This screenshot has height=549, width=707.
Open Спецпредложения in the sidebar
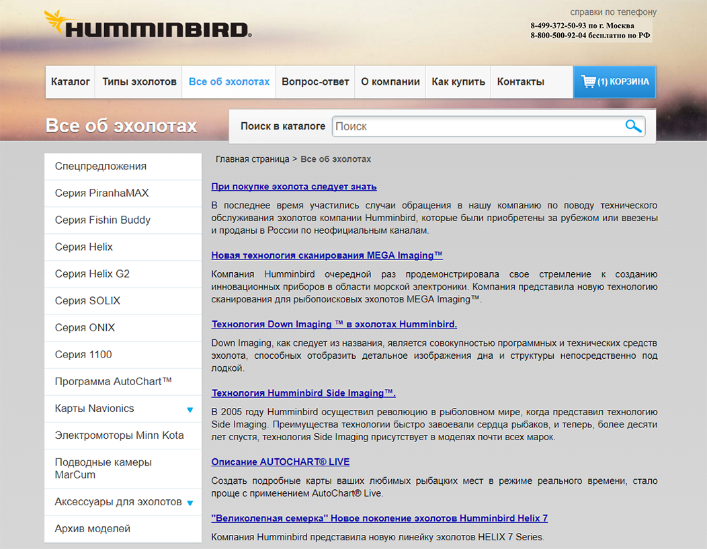123,167
